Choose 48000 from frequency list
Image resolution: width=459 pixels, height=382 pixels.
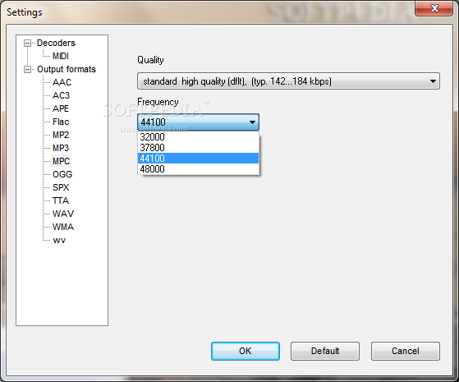tap(198, 169)
